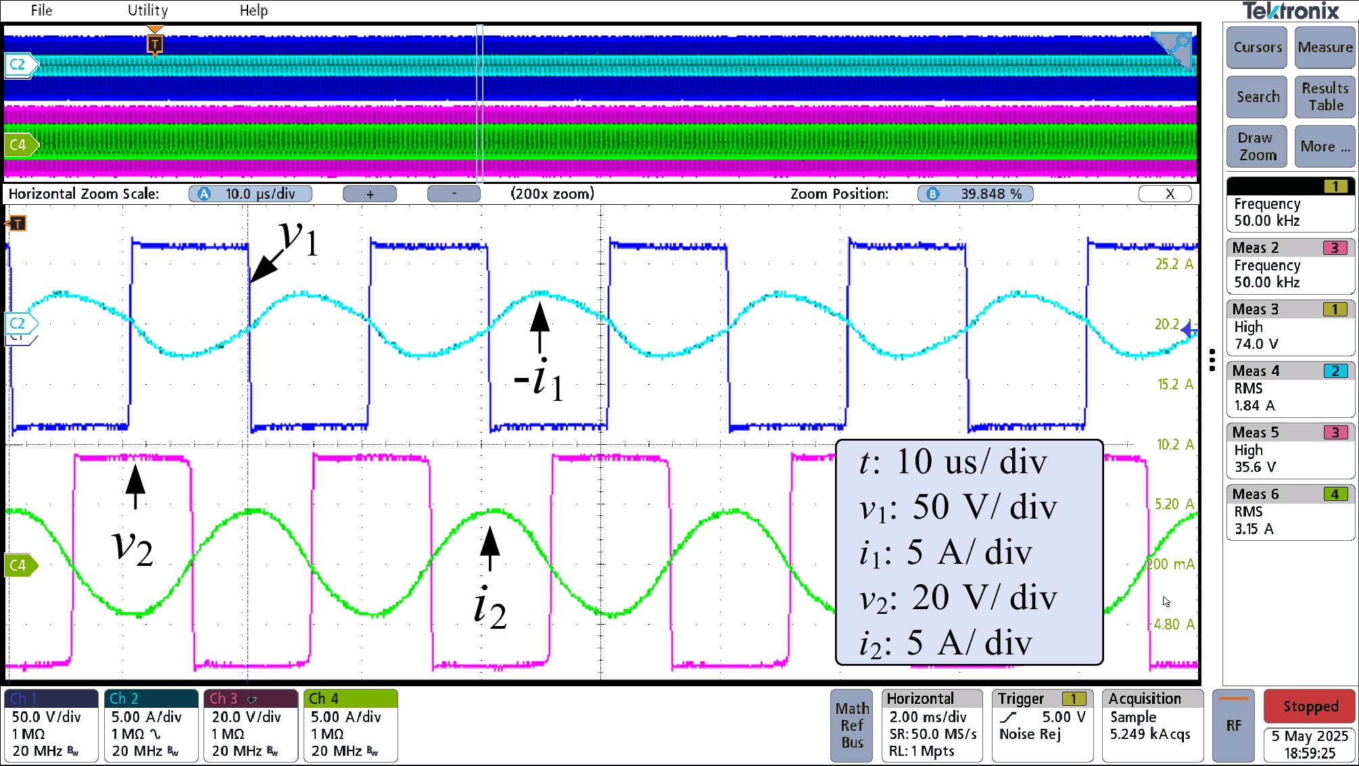The height and width of the screenshot is (766, 1359).
Task: Toggle the Draw Zoom button
Action: coord(1257,147)
